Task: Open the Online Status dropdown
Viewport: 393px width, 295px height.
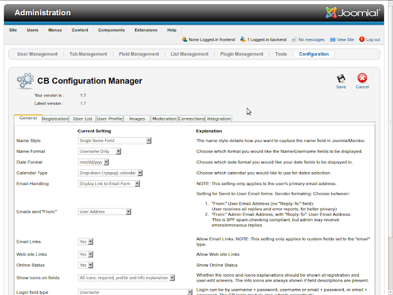Action: tap(85, 265)
